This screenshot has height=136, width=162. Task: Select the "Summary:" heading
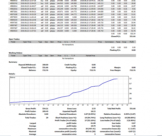(13, 62)
